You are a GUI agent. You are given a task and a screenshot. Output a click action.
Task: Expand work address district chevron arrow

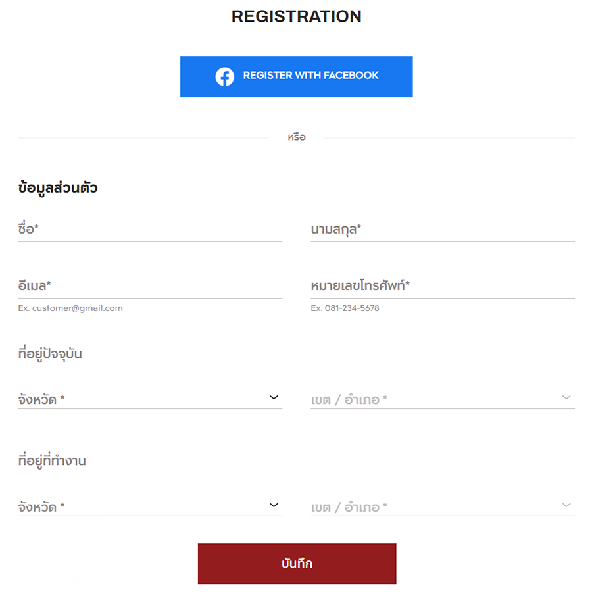coord(566,505)
